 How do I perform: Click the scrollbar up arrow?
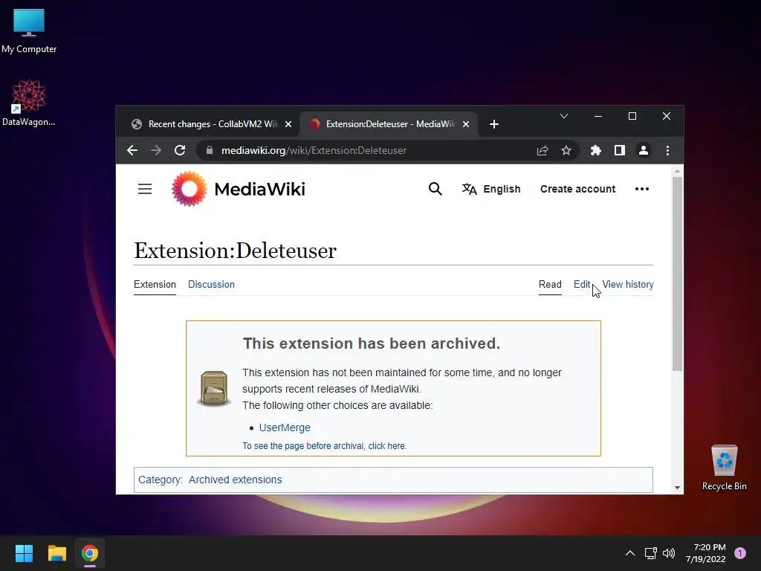pyautogui.click(x=677, y=171)
